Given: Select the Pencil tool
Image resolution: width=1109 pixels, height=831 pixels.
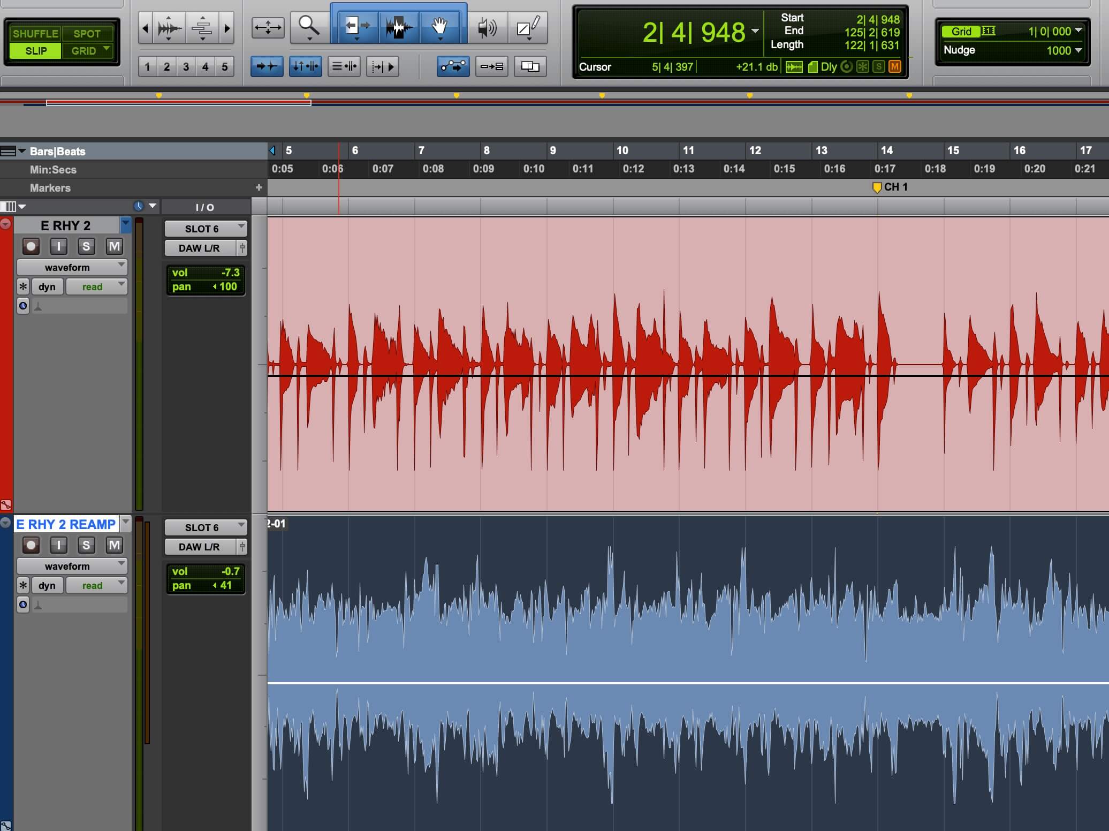Looking at the screenshot, I should pyautogui.click(x=528, y=27).
